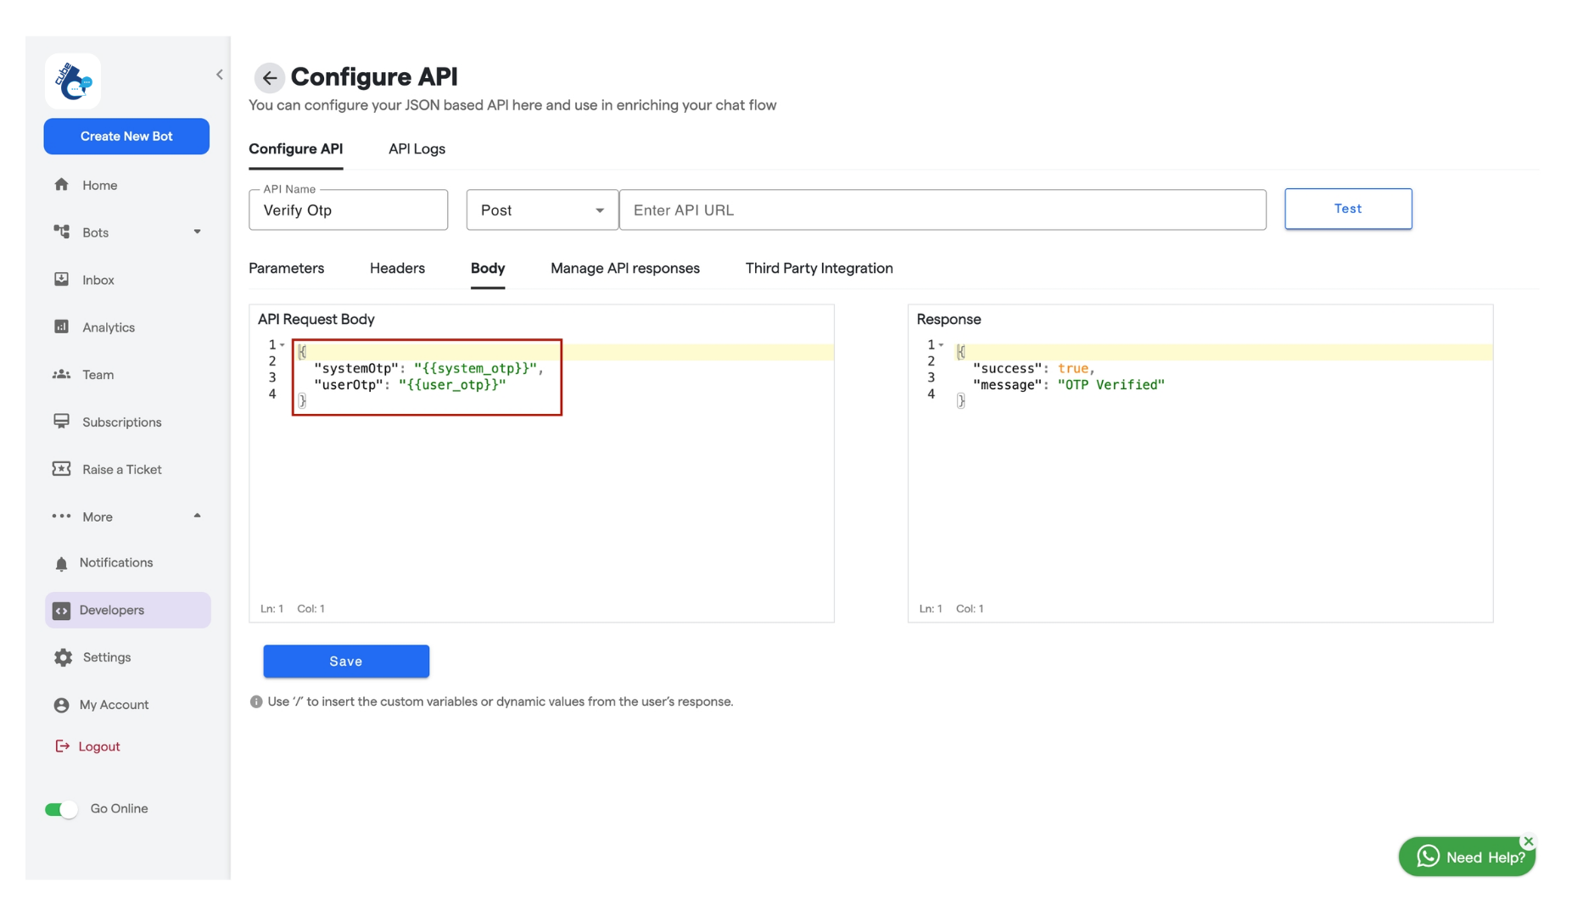Click the Enter API URL field
The image size is (1583, 916).
(943, 209)
